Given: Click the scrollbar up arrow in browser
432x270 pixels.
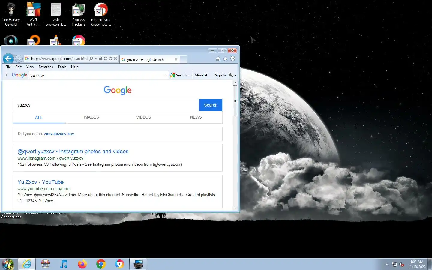Looking at the screenshot, I should point(235,82).
